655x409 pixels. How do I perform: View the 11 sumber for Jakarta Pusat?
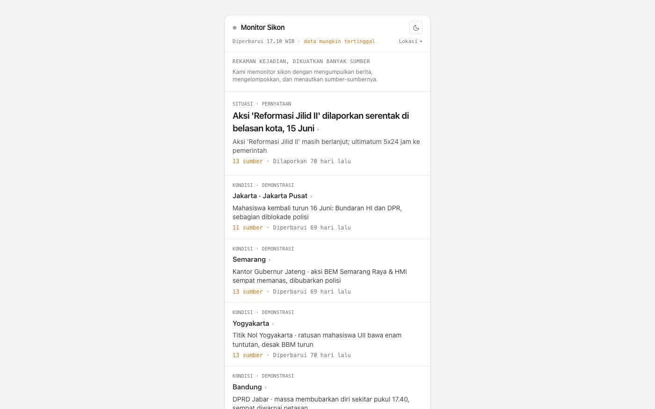tap(247, 228)
